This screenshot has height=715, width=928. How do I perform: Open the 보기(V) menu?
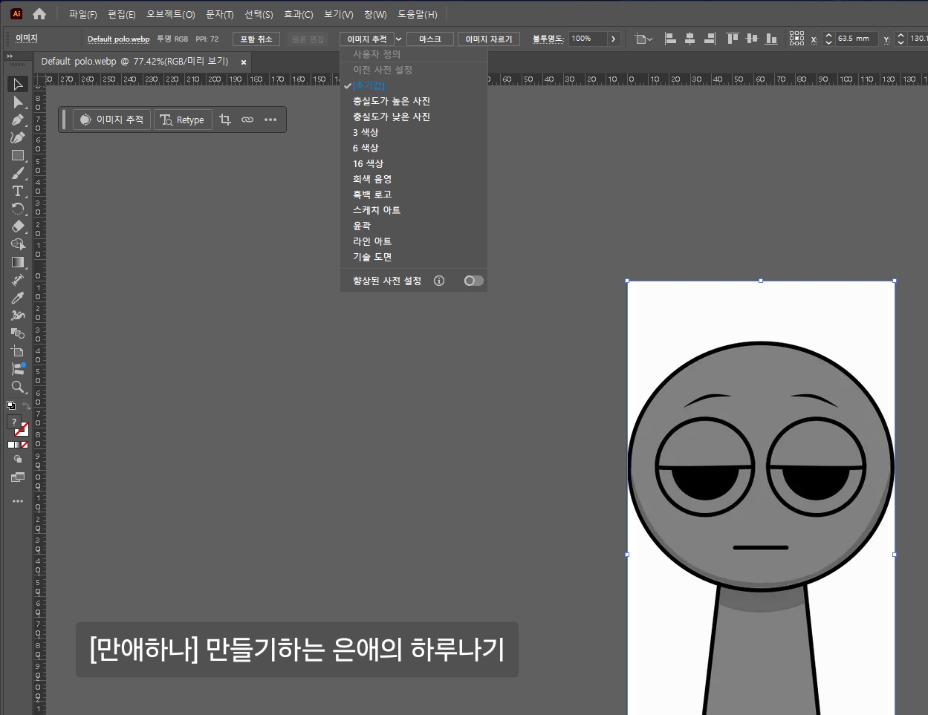tap(339, 14)
